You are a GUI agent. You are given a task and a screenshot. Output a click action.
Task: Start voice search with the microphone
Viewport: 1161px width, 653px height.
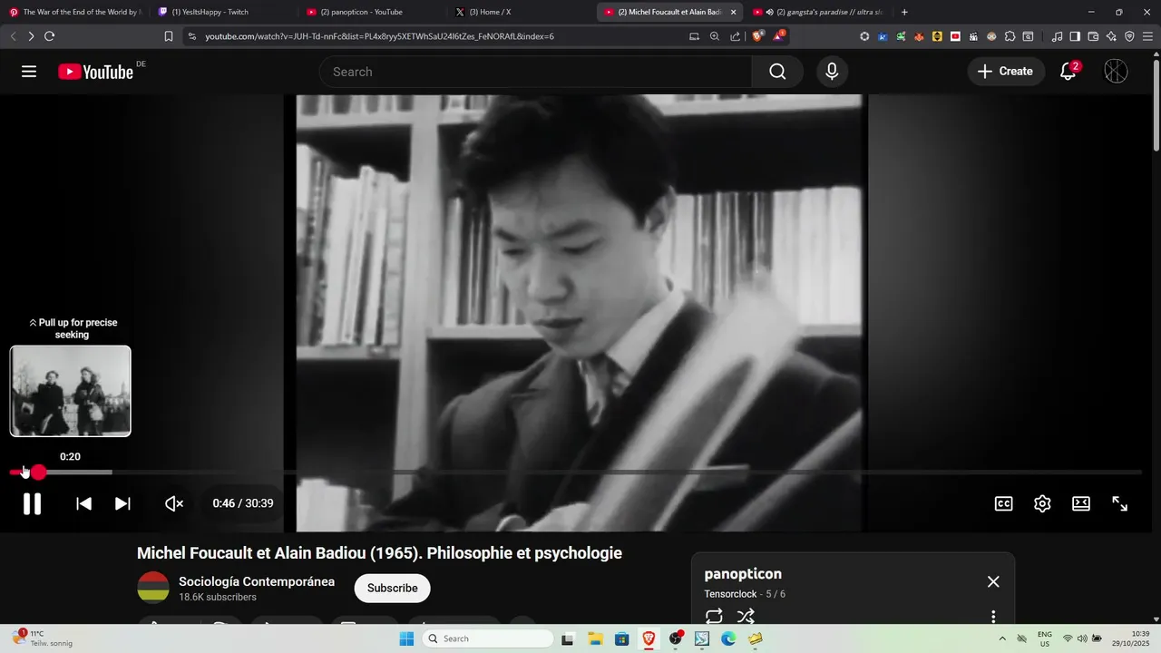832,72
